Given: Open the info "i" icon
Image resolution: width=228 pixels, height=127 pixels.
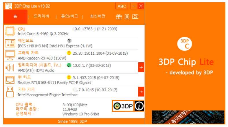Looking at the screenshot, I should (139, 106).
